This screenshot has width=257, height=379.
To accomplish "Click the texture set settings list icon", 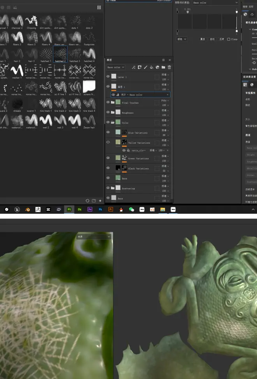I will [245, 85].
